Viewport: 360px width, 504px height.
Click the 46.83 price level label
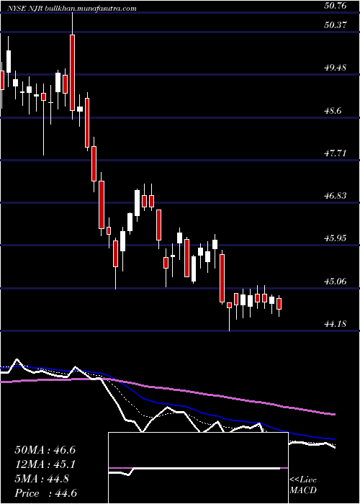[336, 195]
